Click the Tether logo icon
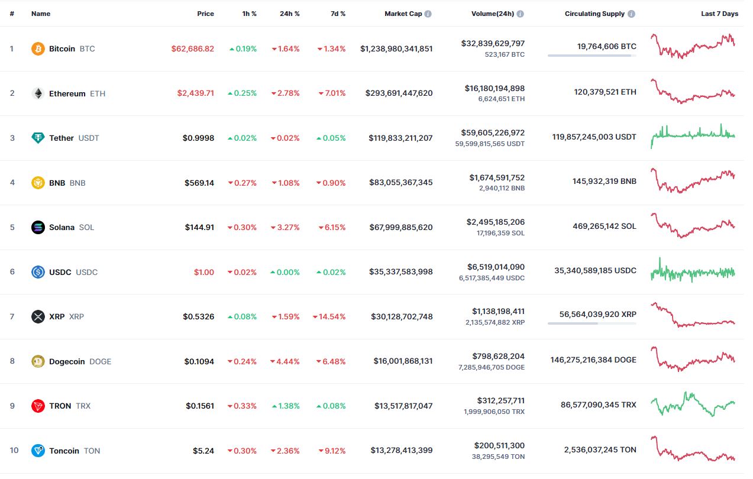This screenshot has height=479, width=753. point(38,138)
